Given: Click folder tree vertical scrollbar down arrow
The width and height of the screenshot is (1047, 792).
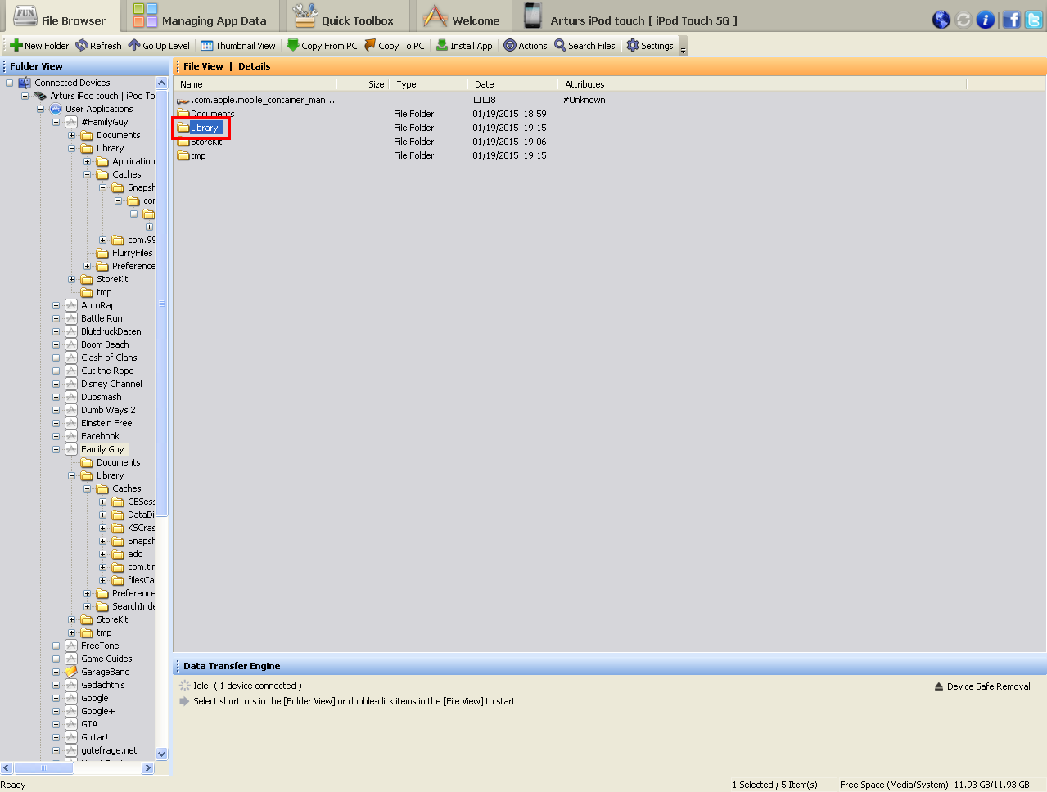Looking at the screenshot, I should tap(161, 754).
